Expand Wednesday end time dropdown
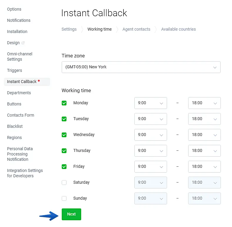The image size is (232, 227). click(204, 135)
